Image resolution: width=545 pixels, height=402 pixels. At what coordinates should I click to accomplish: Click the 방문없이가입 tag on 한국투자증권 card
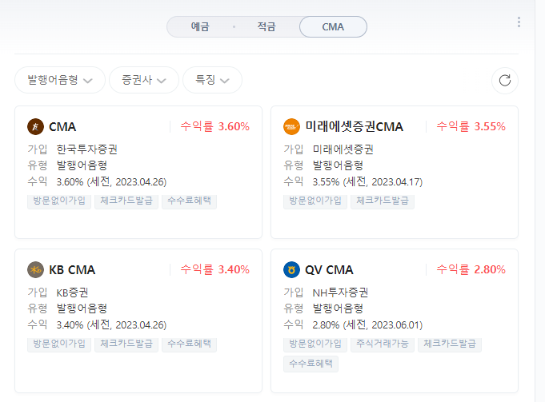(59, 201)
